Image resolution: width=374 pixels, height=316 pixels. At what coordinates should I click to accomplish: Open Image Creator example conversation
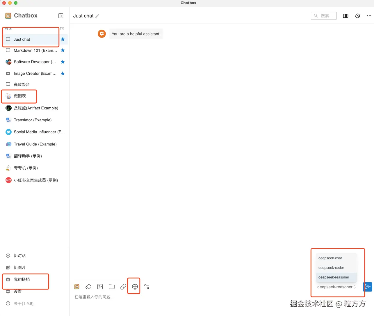pyautogui.click(x=35, y=74)
